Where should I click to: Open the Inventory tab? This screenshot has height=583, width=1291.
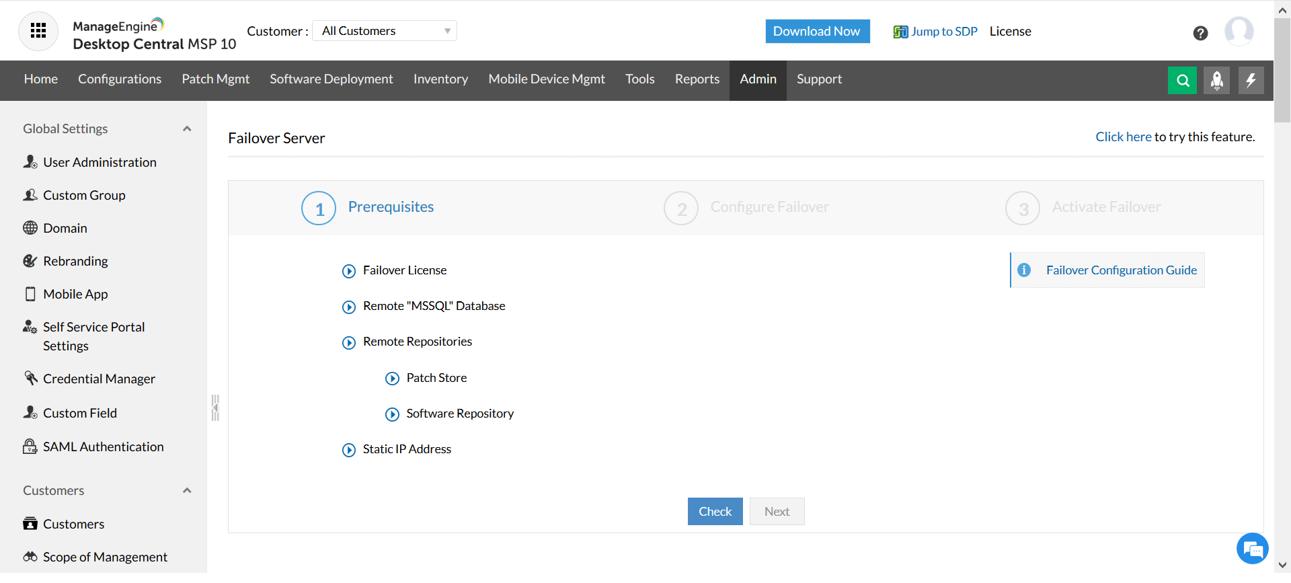[x=441, y=79]
